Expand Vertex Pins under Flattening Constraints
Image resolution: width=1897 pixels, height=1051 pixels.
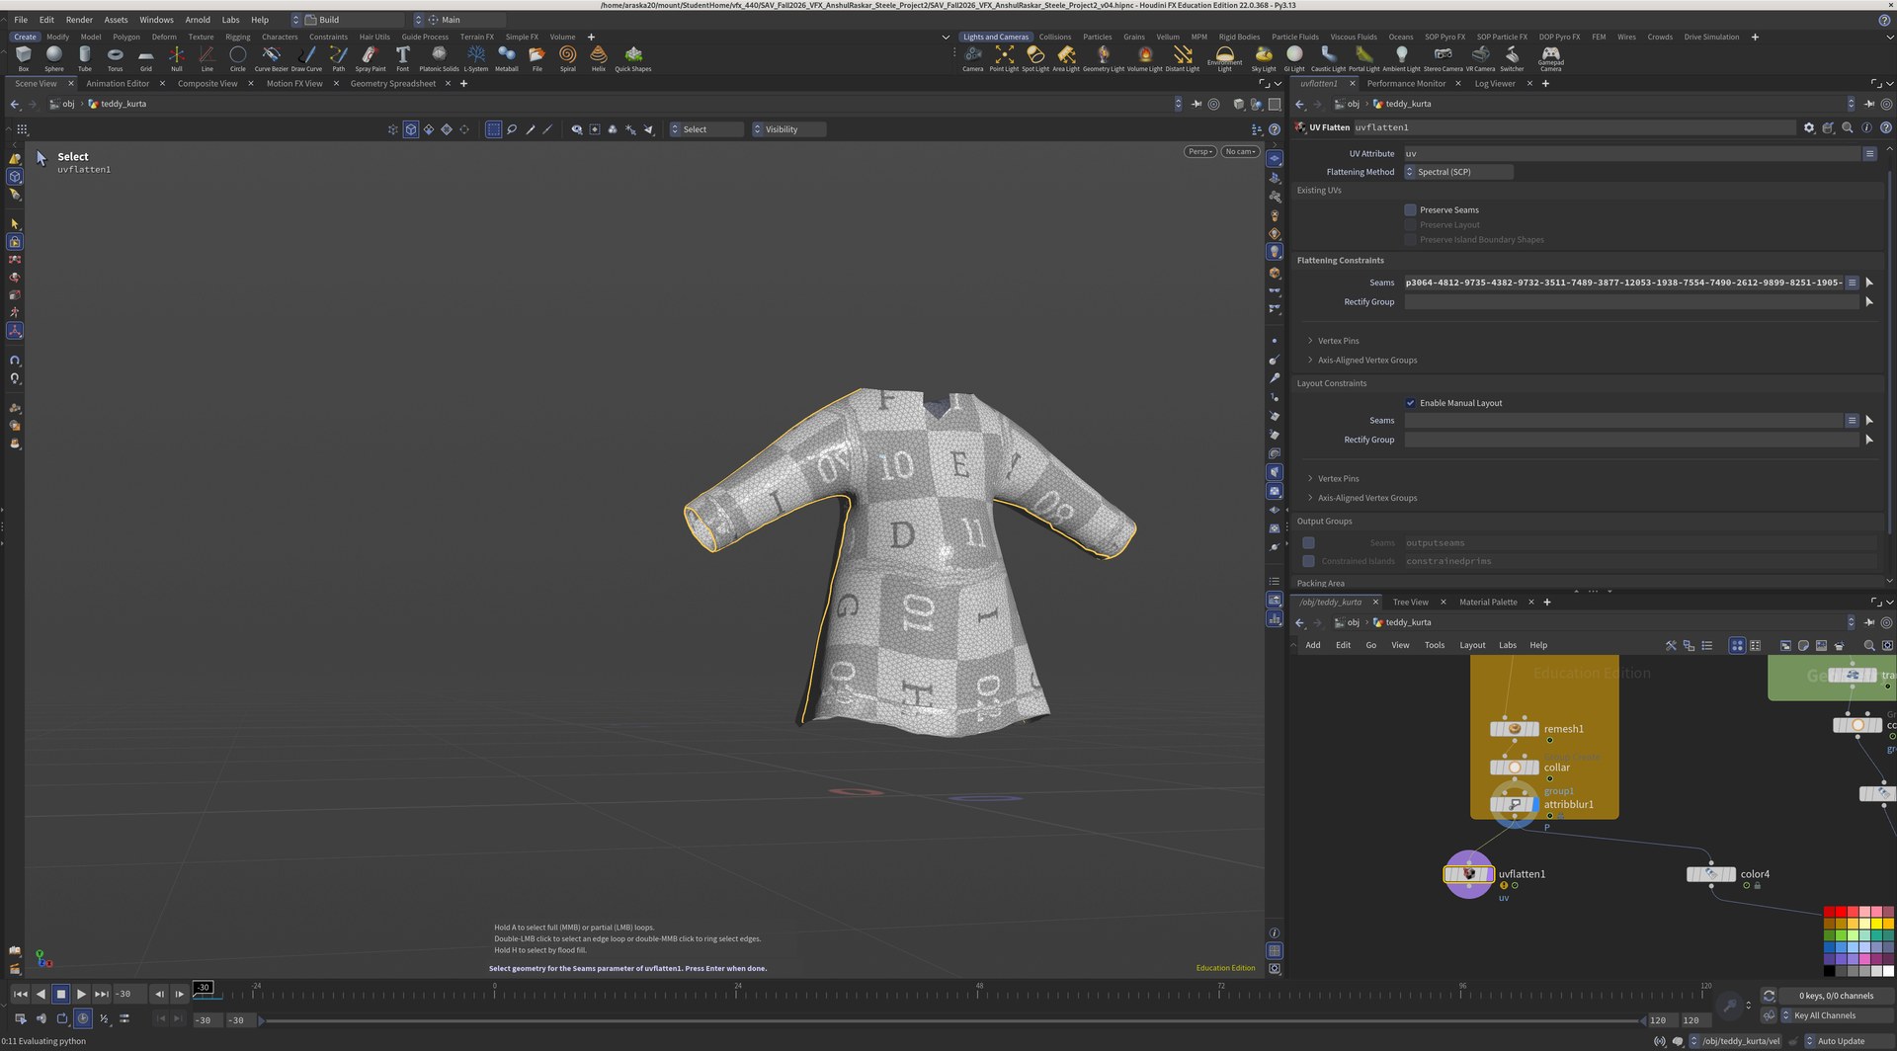(x=1338, y=341)
